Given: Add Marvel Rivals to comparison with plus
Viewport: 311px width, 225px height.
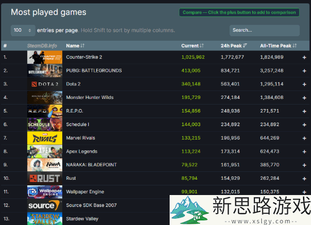Looking at the screenshot, I should (x=304, y=139).
